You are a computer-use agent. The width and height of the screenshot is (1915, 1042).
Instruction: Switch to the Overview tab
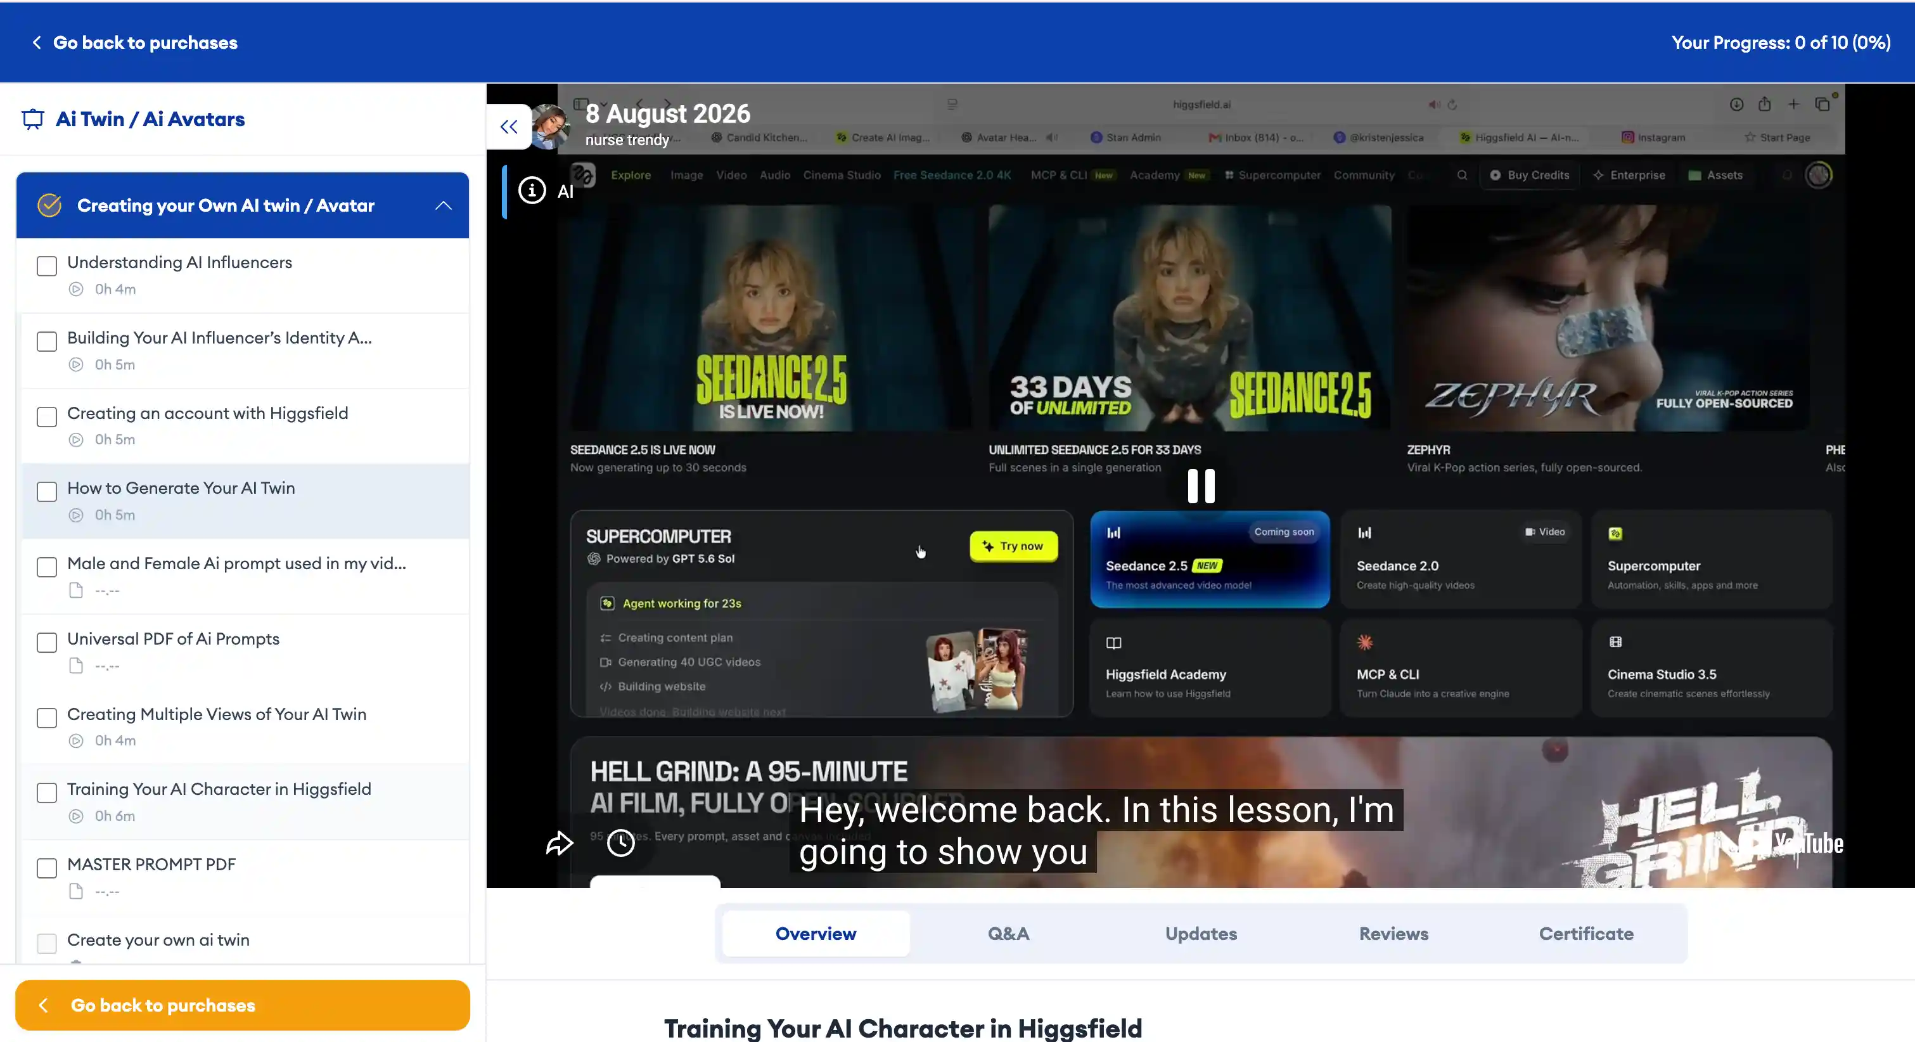pyautogui.click(x=816, y=934)
